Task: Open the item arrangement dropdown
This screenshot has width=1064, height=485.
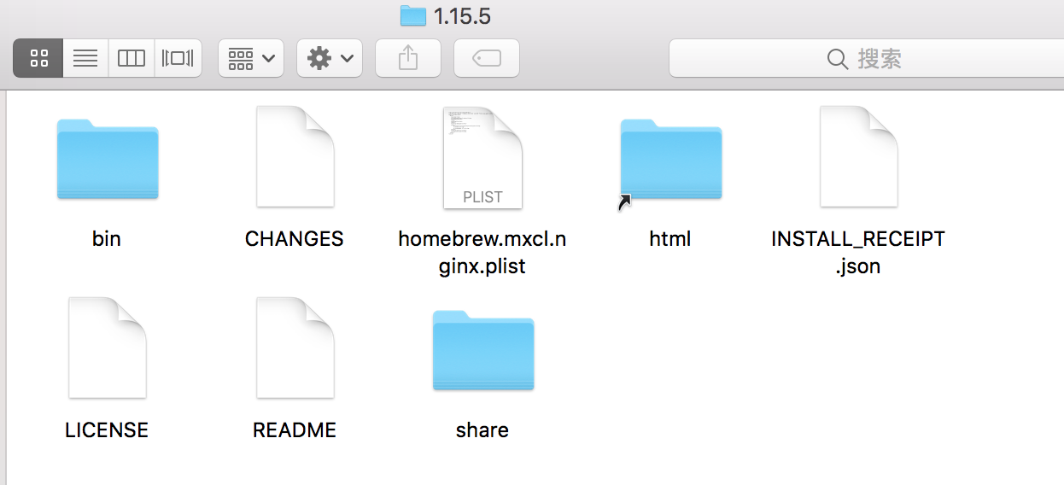Action: 251,58
